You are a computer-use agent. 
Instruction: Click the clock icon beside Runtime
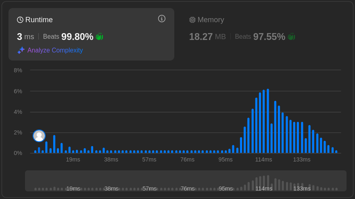click(x=20, y=20)
